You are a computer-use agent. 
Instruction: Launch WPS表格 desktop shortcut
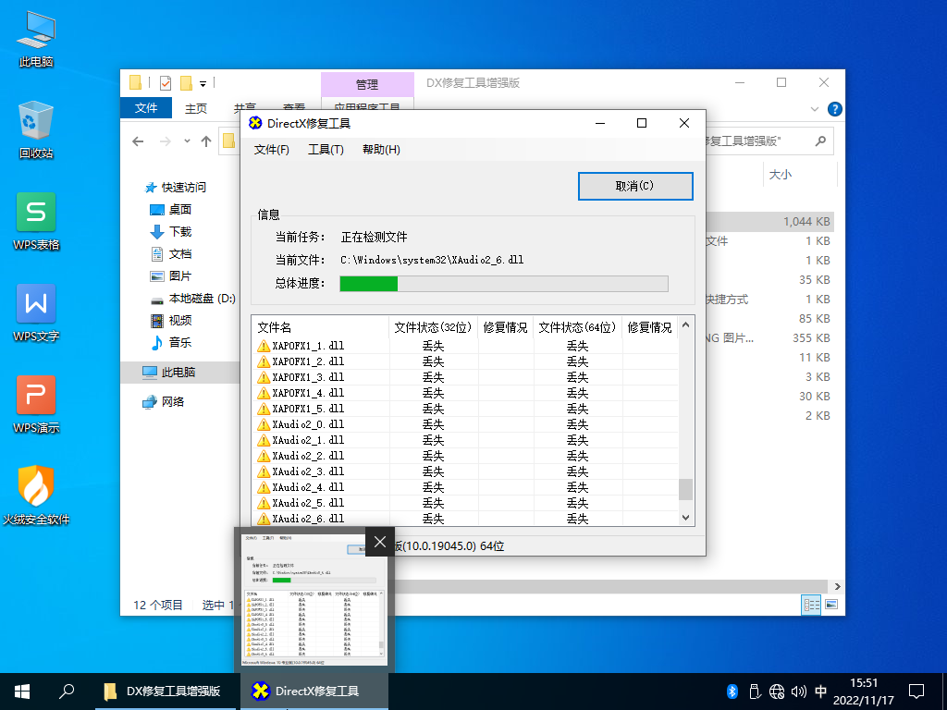(x=36, y=222)
